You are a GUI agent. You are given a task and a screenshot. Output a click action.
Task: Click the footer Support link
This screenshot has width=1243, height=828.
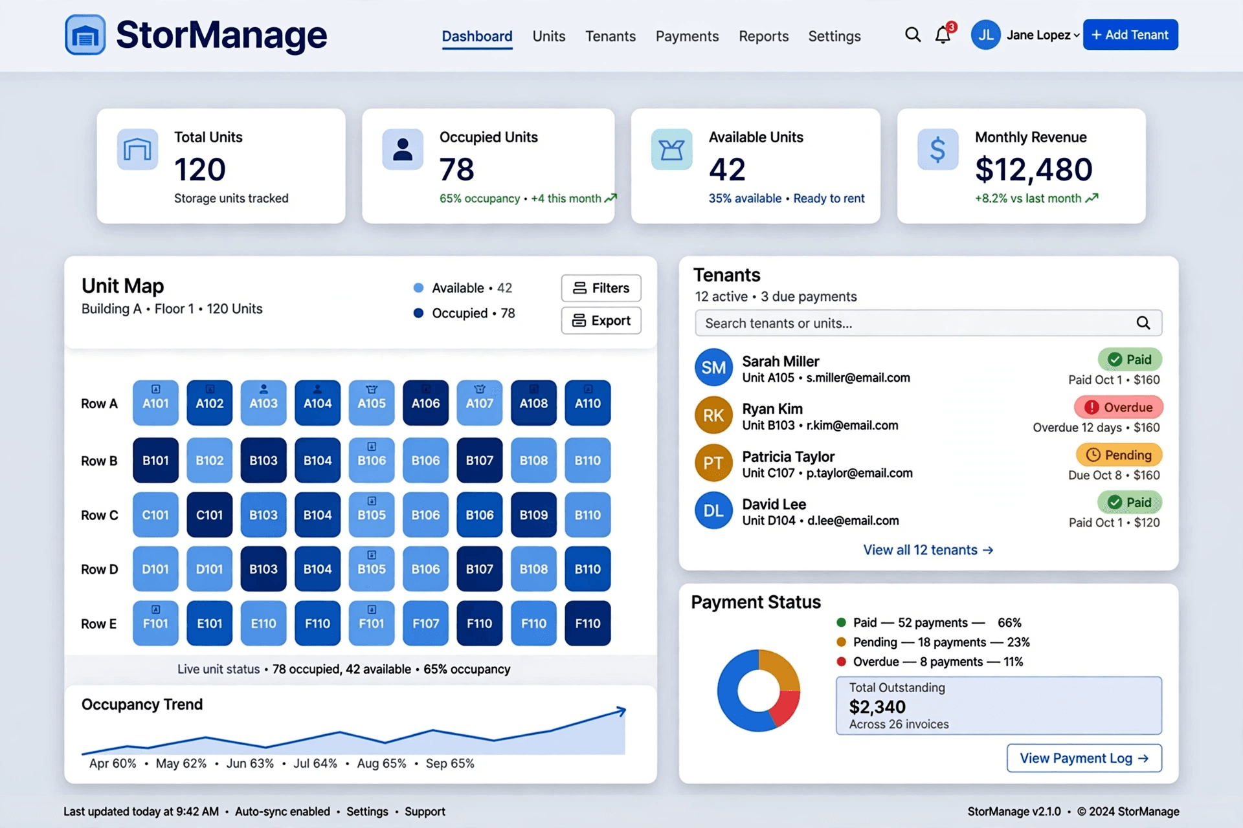(x=425, y=811)
